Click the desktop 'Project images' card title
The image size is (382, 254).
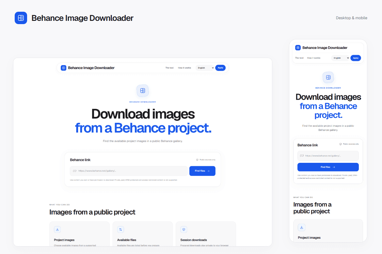tap(64, 240)
